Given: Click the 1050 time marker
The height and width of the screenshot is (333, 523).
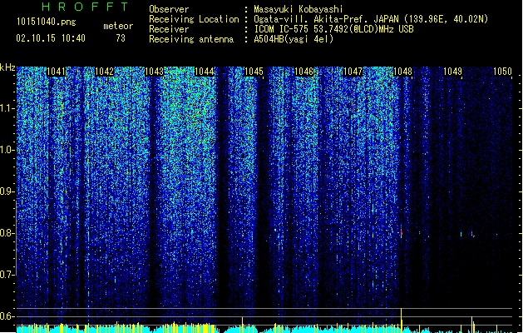Looking at the screenshot, I should [502, 72].
